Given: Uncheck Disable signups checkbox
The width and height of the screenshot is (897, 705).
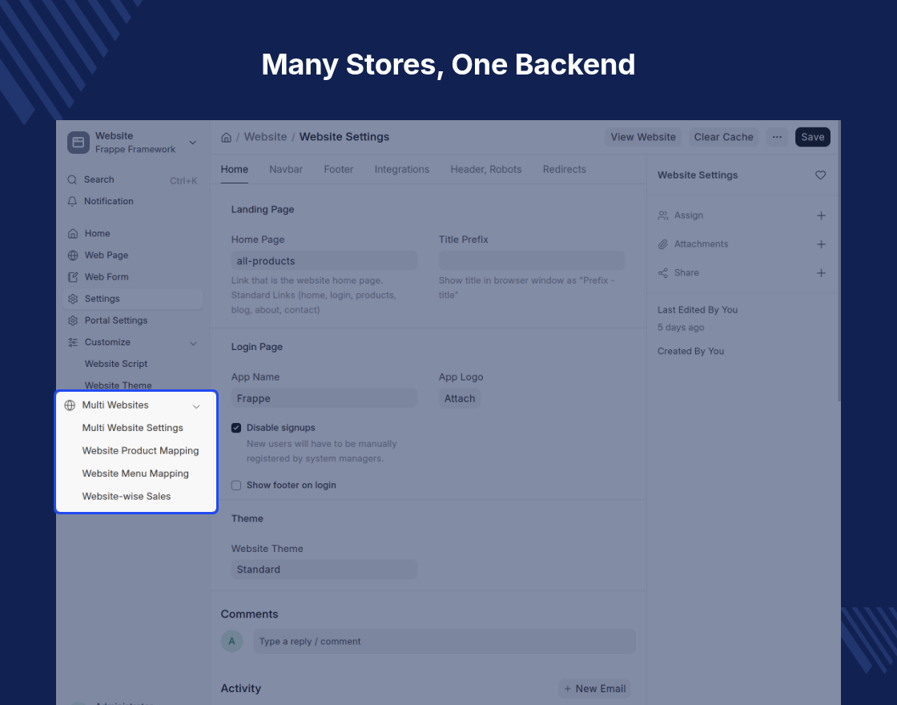Looking at the screenshot, I should click(236, 428).
